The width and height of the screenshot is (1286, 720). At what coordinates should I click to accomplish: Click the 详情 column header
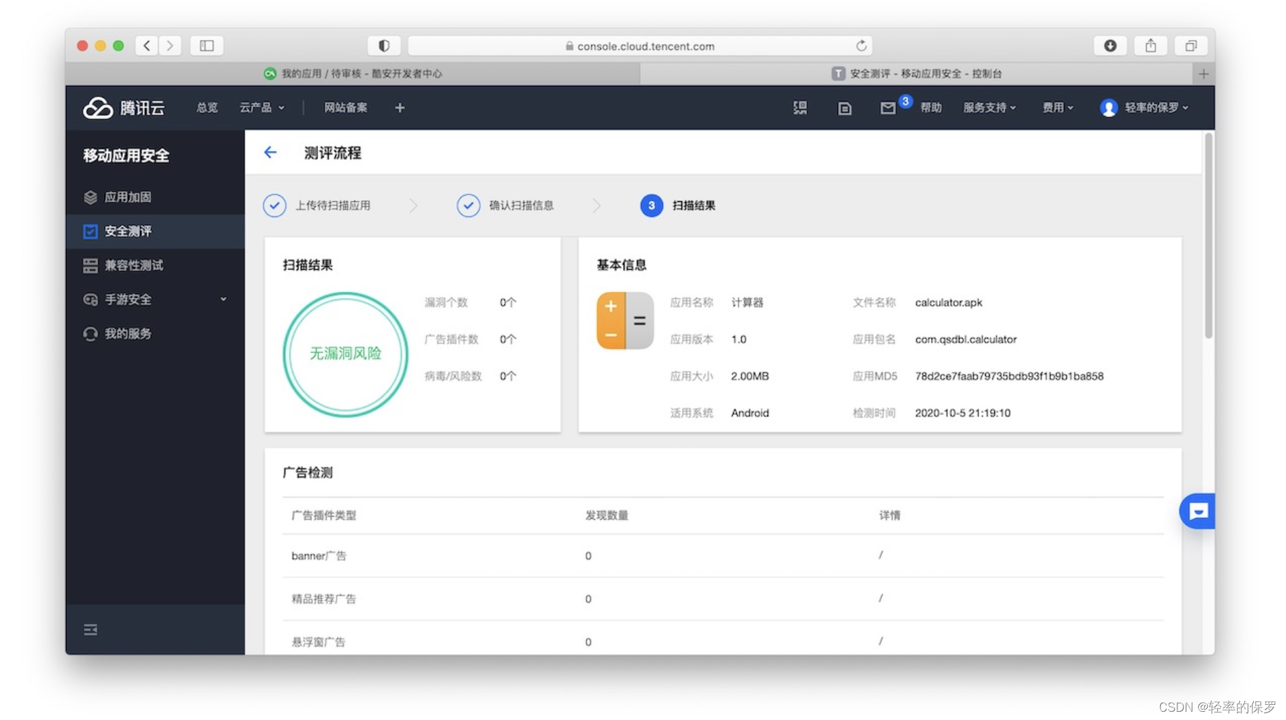890,515
